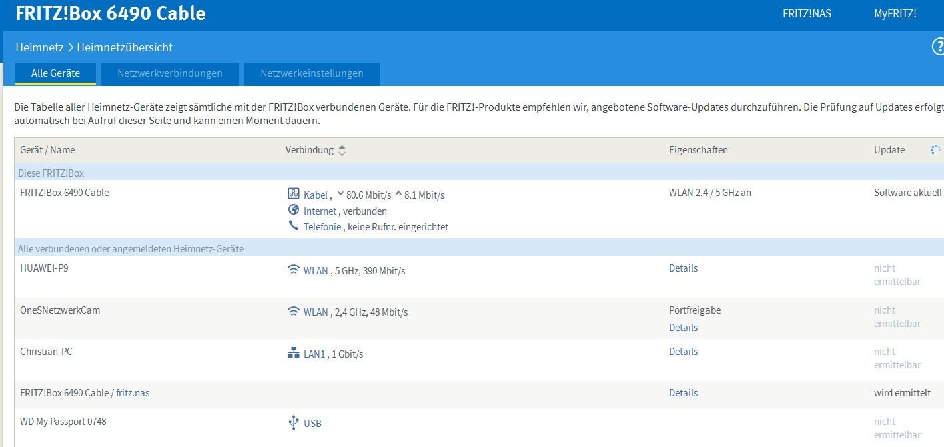
Task: Click the OneSNetzwerkCam device name
Action: click(x=60, y=310)
